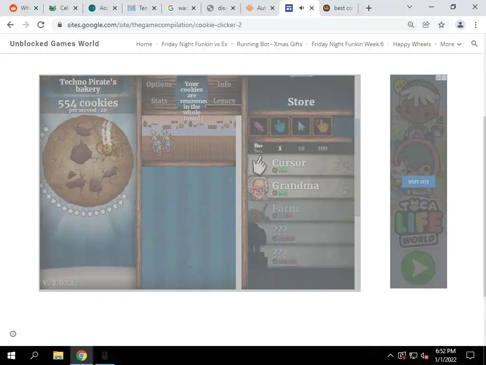The width and height of the screenshot is (486, 365).
Task: Open the notification center
Action: pos(470,355)
